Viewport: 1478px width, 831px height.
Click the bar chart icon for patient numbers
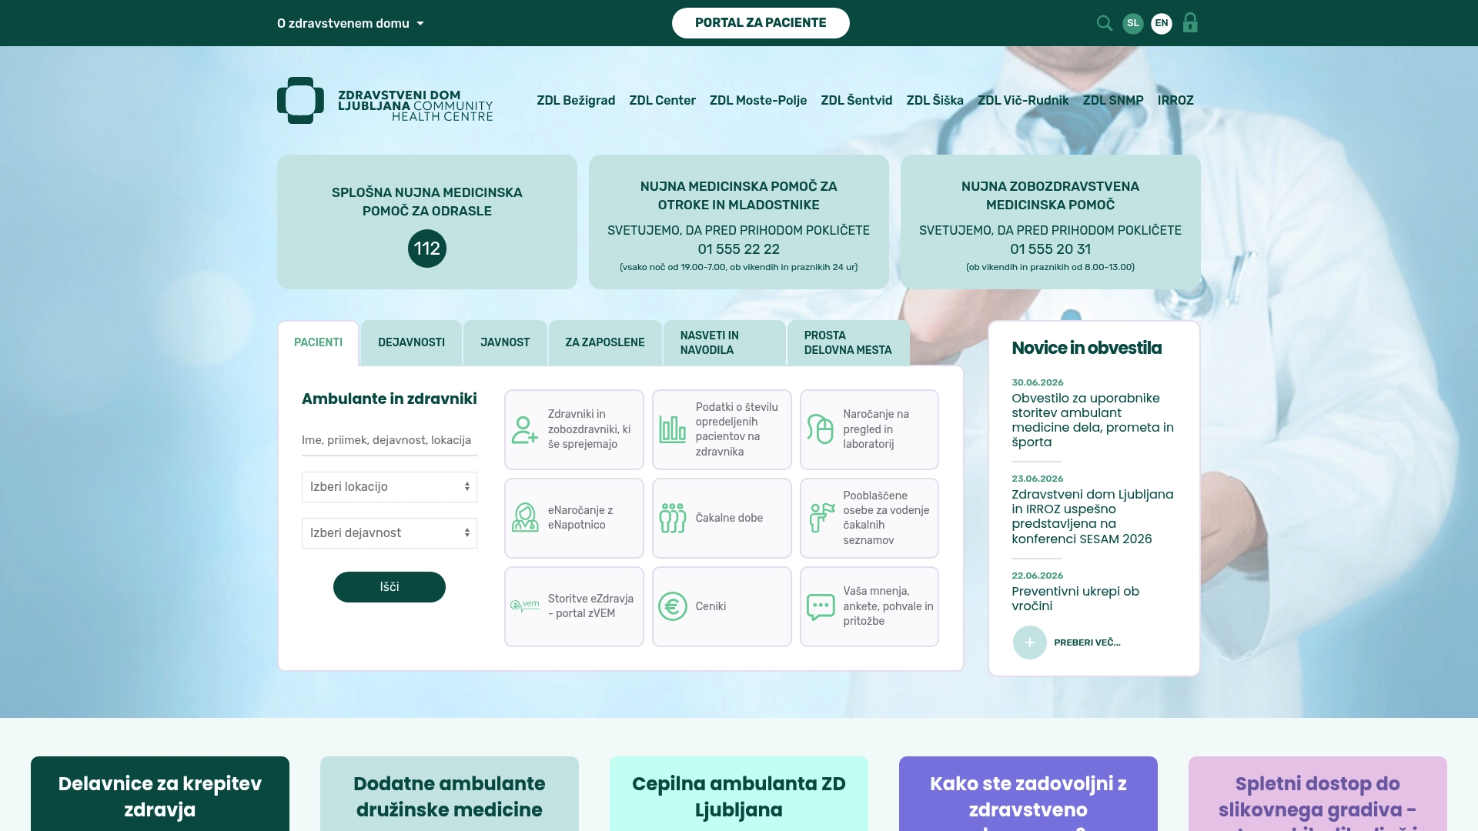point(673,429)
